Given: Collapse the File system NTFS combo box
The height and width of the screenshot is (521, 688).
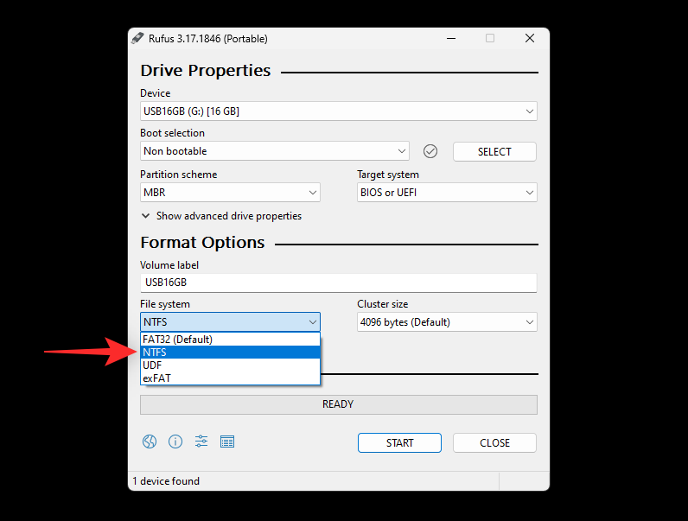Looking at the screenshot, I should click(x=230, y=322).
